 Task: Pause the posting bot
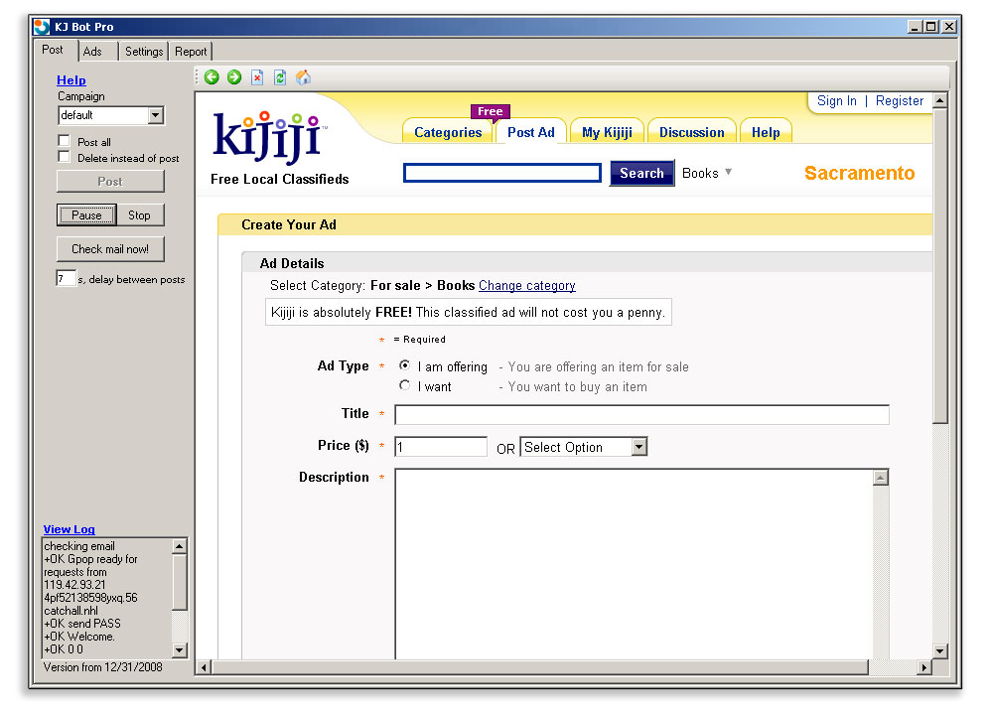(86, 215)
